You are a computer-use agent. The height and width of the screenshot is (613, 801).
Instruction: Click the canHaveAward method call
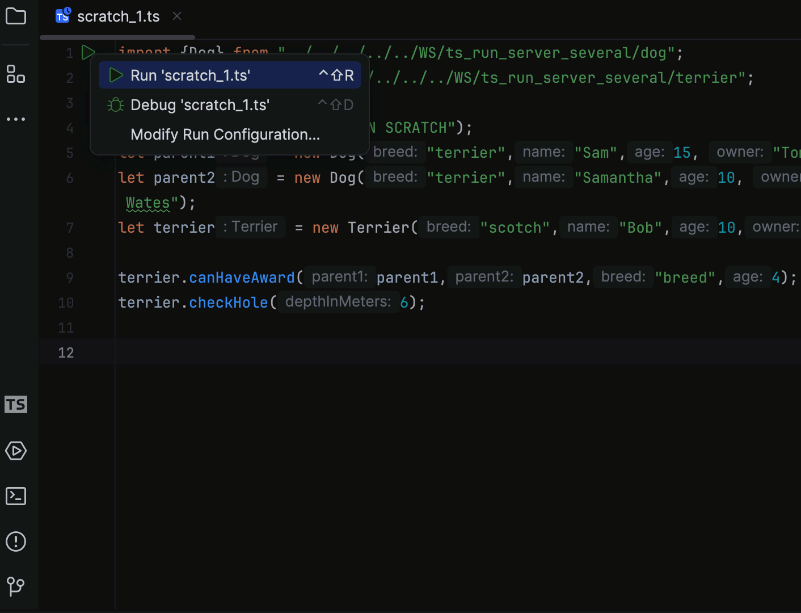[x=242, y=277]
